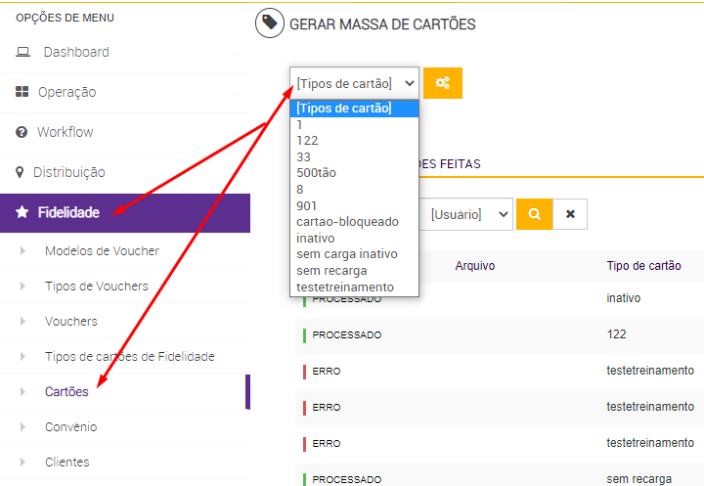Click the map pin icon beside Distribuição

[20, 172]
